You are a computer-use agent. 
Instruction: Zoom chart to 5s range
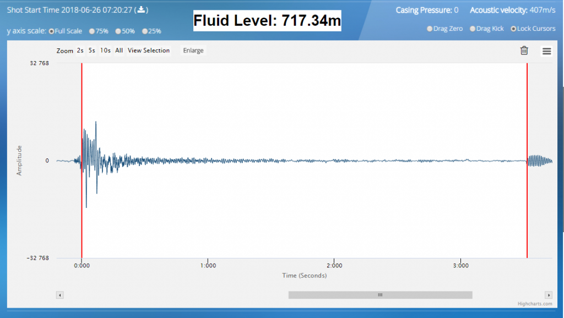coord(92,51)
